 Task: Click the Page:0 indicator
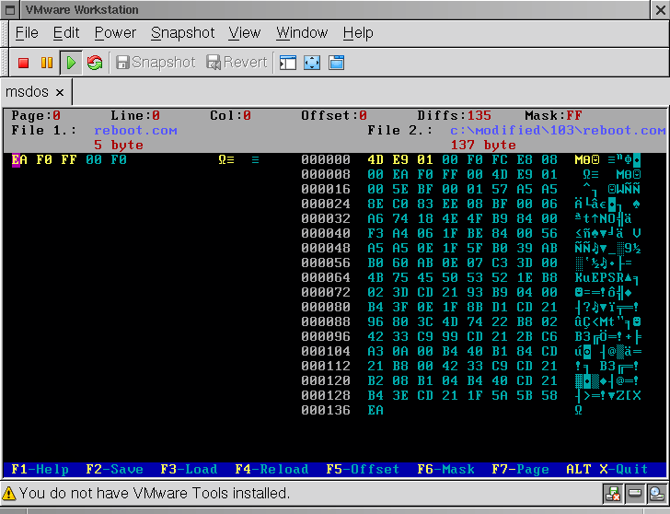(x=36, y=115)
